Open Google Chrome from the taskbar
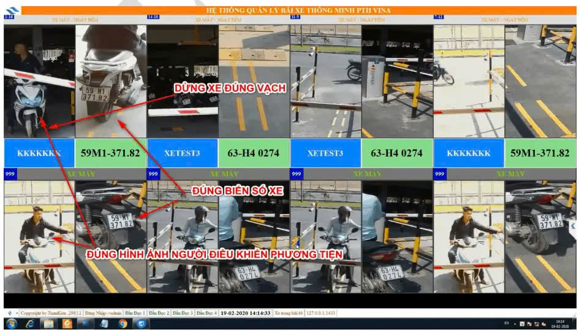 (122, 323)
